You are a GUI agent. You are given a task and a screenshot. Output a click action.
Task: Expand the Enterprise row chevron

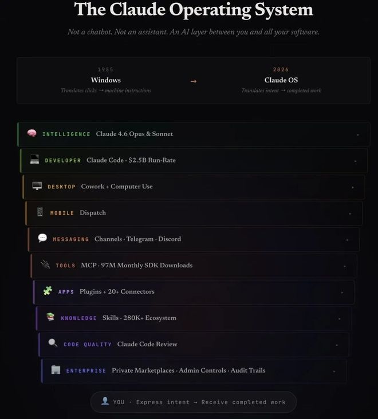coord(334,371)
